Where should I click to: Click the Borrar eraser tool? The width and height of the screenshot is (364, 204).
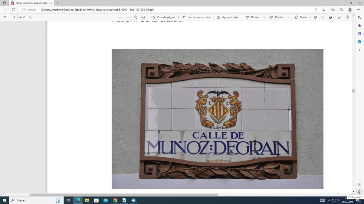tap(302, 17)
